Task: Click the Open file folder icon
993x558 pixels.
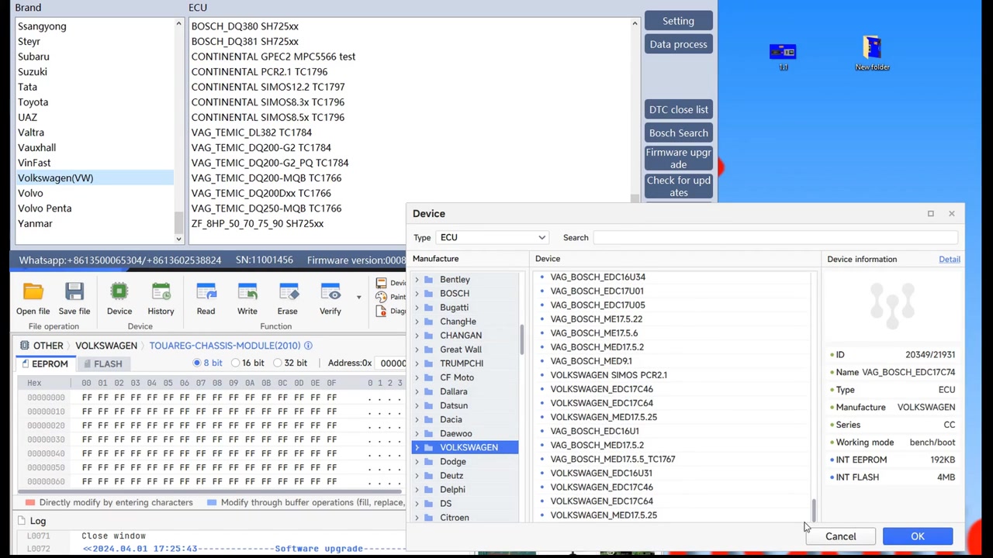Action: pos(33,292)
